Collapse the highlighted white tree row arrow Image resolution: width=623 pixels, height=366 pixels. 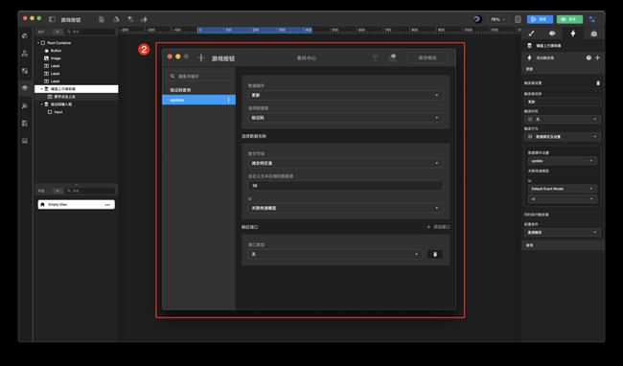coord(42,89)
